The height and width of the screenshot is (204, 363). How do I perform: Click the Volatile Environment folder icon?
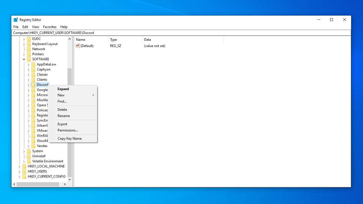click(x=29, y=161)
